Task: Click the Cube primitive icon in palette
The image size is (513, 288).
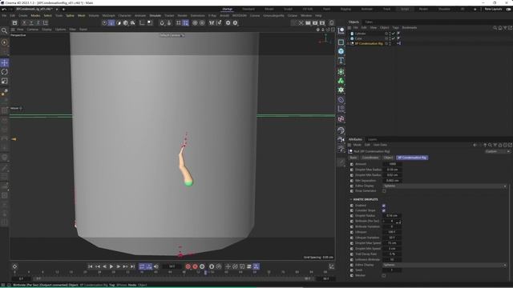Action: click(x=341, y=51)
